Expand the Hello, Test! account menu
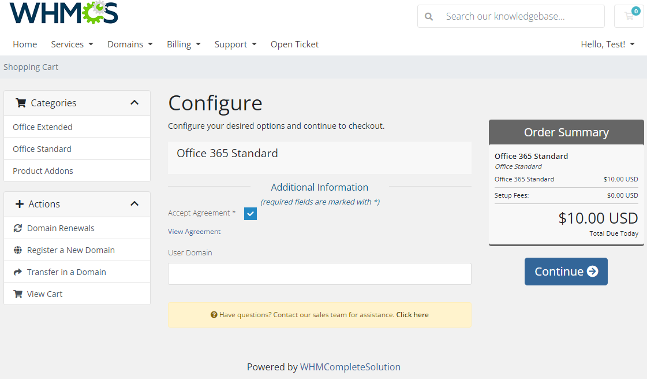 point(607,44)
